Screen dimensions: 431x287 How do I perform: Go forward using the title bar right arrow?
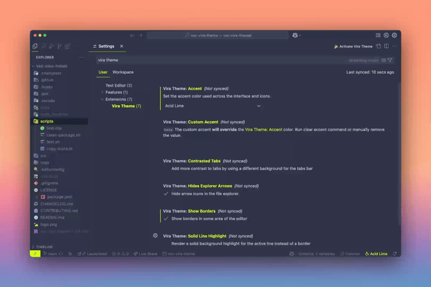[141, 36]
